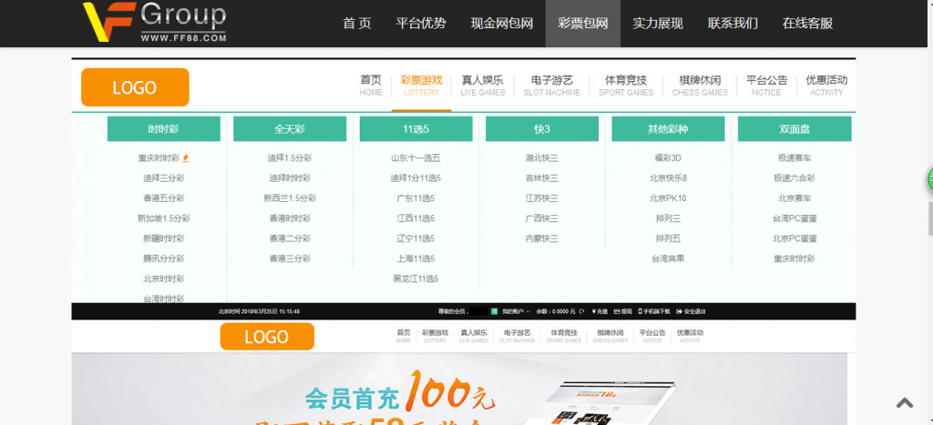Click the 双面盘 category header button
This screenshot has height=425, width=933.
point(794,129)
